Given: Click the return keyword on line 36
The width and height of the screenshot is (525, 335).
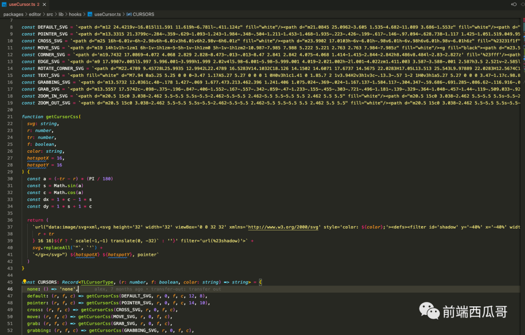Looking at the screenshot, I should [x=35, y=220].
